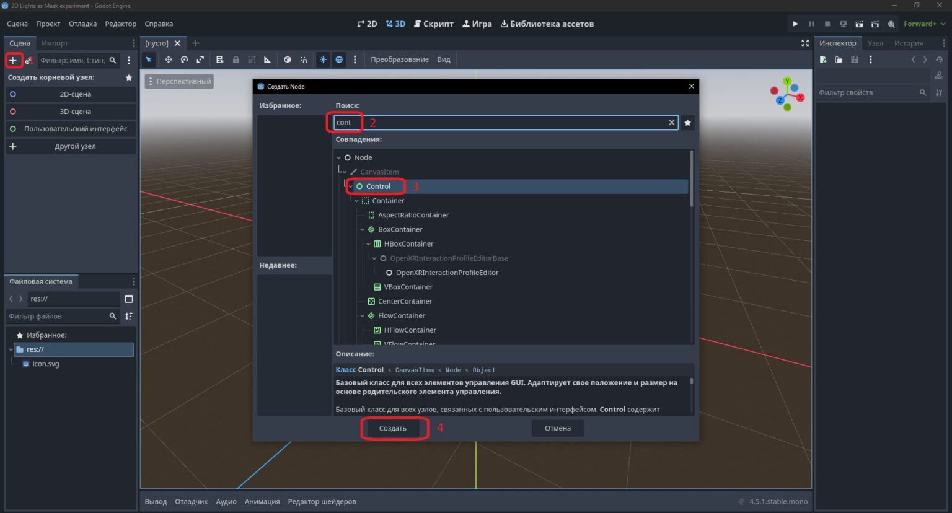This screenshot has width=952, height=513.
Task: Click the 3D orientation gizmo
Action: click(787, 94)
